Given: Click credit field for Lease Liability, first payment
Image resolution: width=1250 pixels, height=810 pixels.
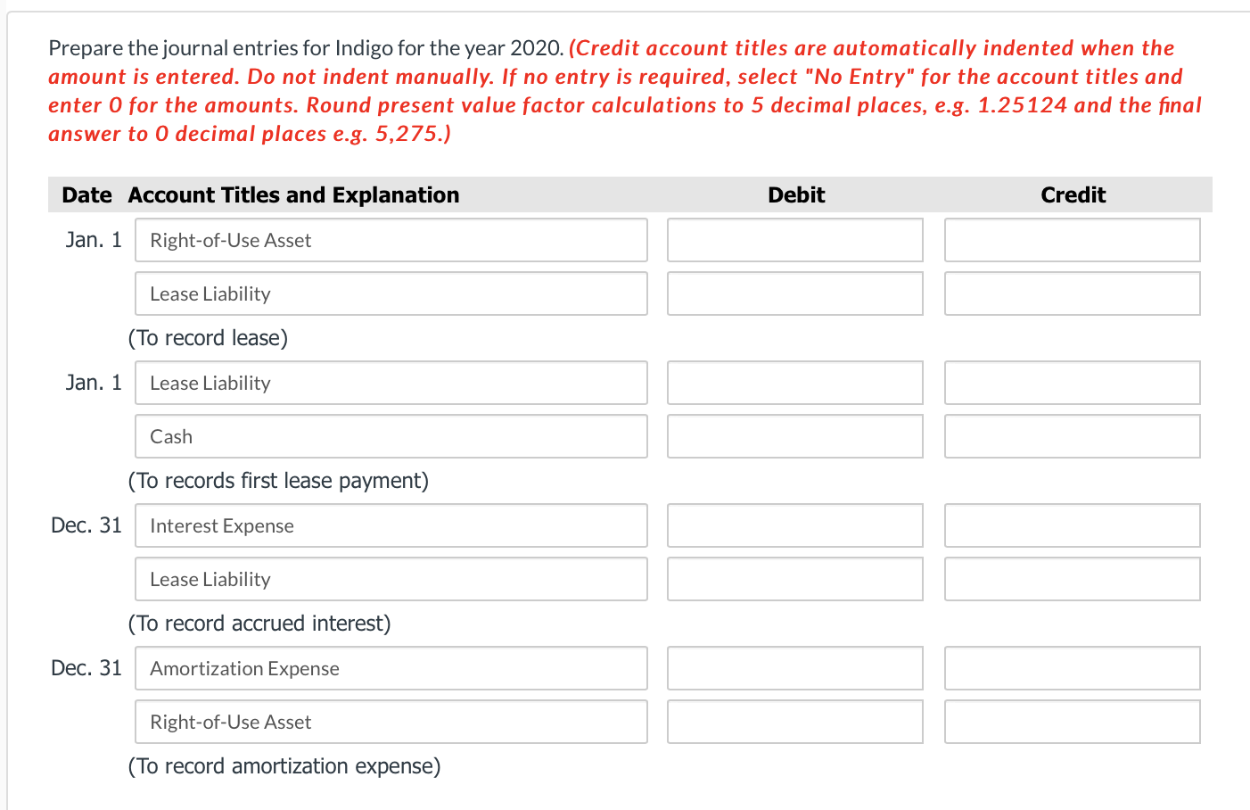Looking at the screenshot, I should [x=1073, y=383].
